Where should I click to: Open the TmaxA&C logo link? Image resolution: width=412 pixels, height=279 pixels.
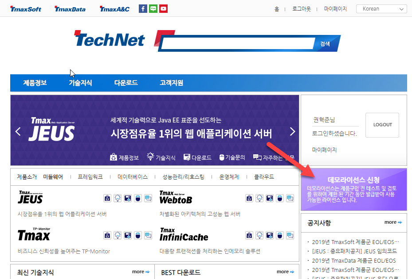click(114, 9)
